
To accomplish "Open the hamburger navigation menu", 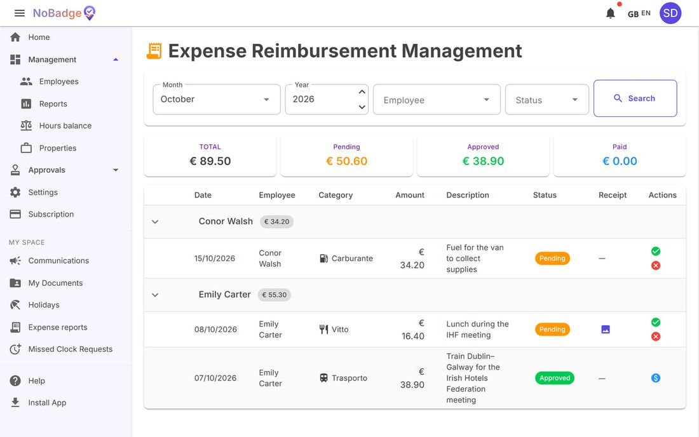I will coord(20,13).
